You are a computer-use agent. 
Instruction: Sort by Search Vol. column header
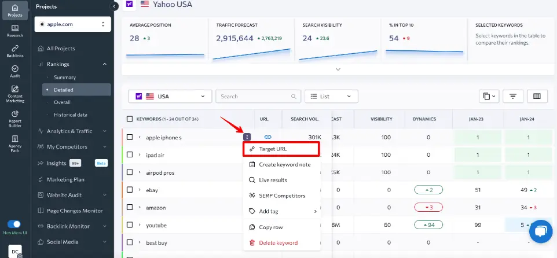click(x=305, y=119)
